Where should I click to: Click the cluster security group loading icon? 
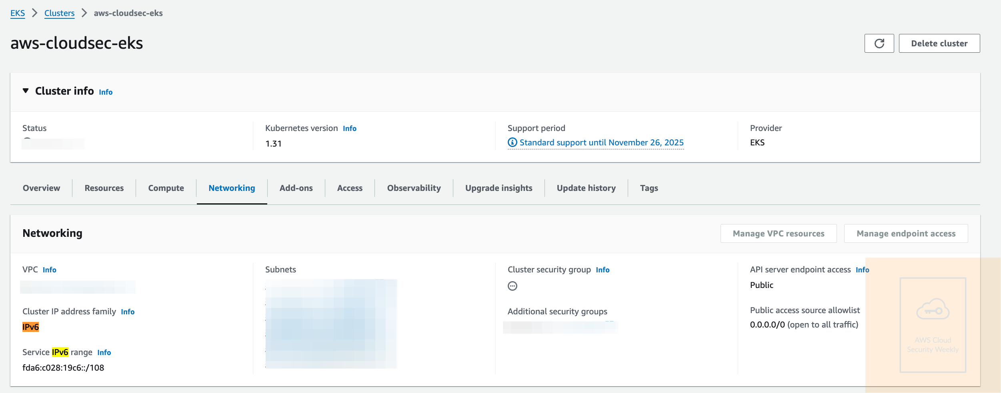click(x=512, y=286)
